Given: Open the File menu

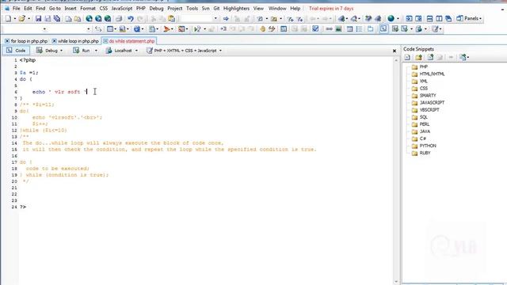Looking at the screenshot, I should click(x=16, y=9).
